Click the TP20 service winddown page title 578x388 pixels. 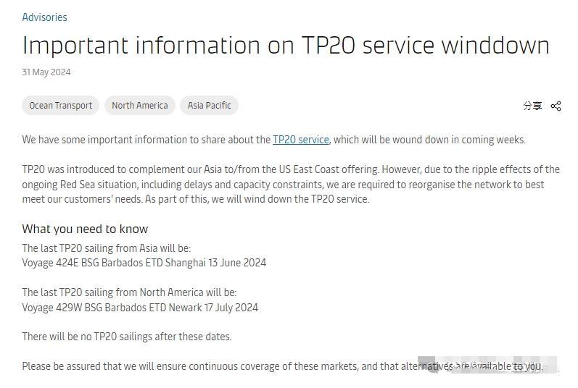[286, 46]
